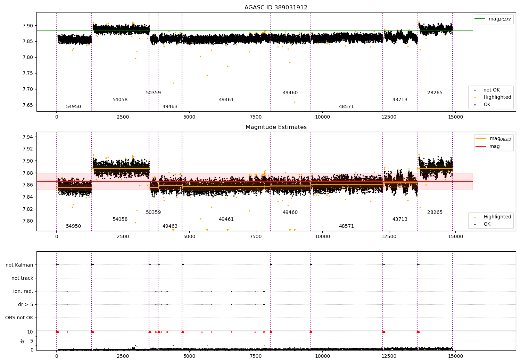Select y-axis tick 7.75 in top plot
Viewport: 521px width, 364px height.
28,73
